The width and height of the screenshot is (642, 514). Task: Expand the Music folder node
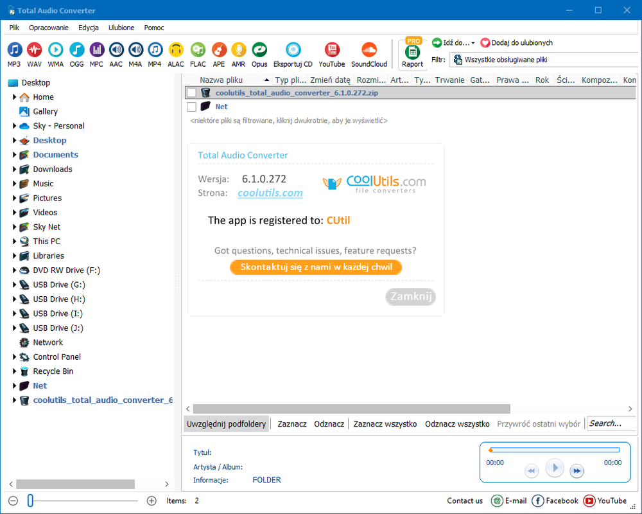[x=14, y=184]
